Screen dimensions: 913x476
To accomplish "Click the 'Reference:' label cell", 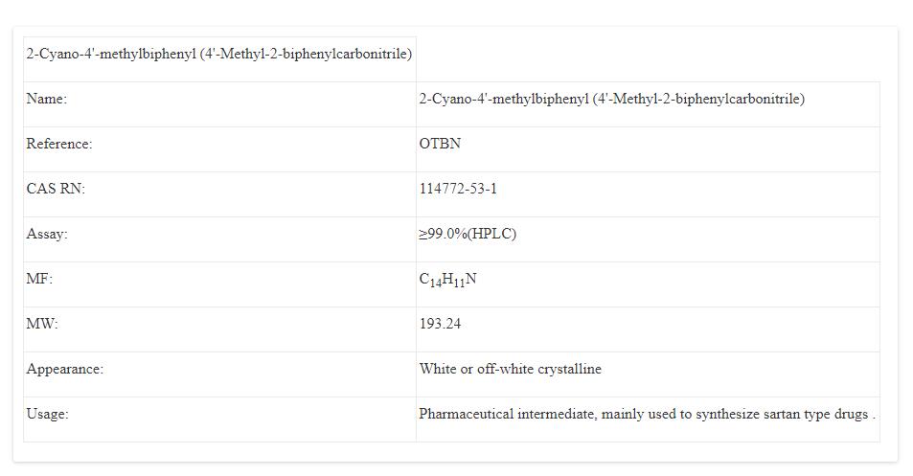I will click(x=59, y=144).
